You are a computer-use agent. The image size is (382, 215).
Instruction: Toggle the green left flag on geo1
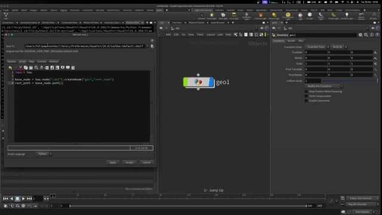[186, 82]
